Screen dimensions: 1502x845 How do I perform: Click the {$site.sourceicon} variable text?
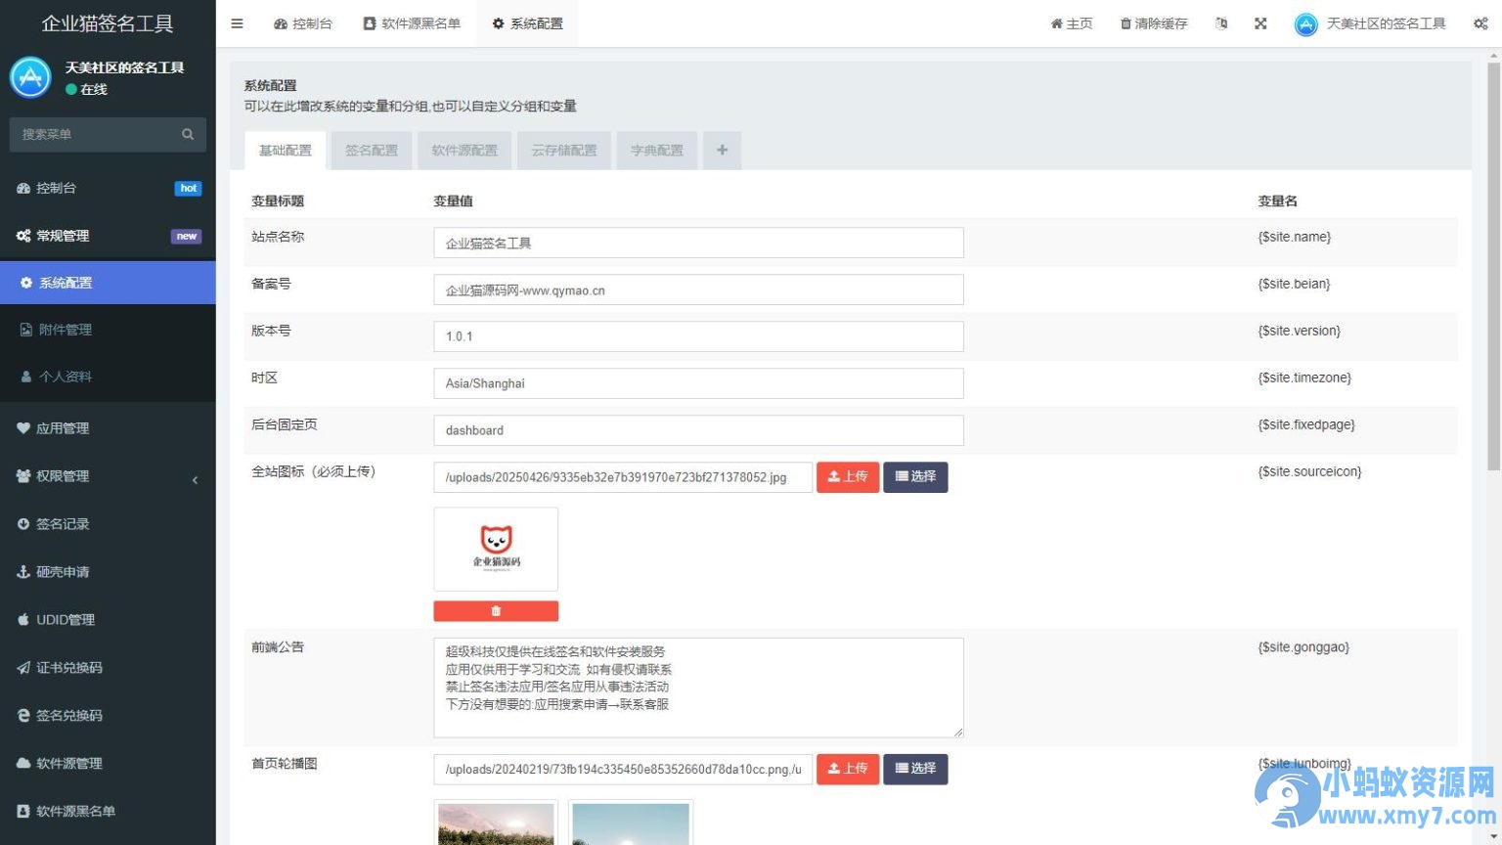coord(1309,471)
